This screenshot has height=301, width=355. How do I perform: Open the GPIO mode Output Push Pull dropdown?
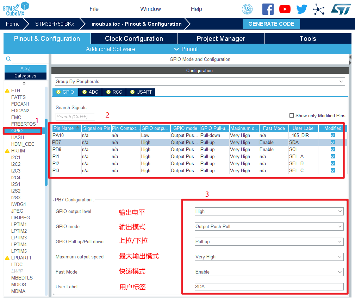pos(269,226)
